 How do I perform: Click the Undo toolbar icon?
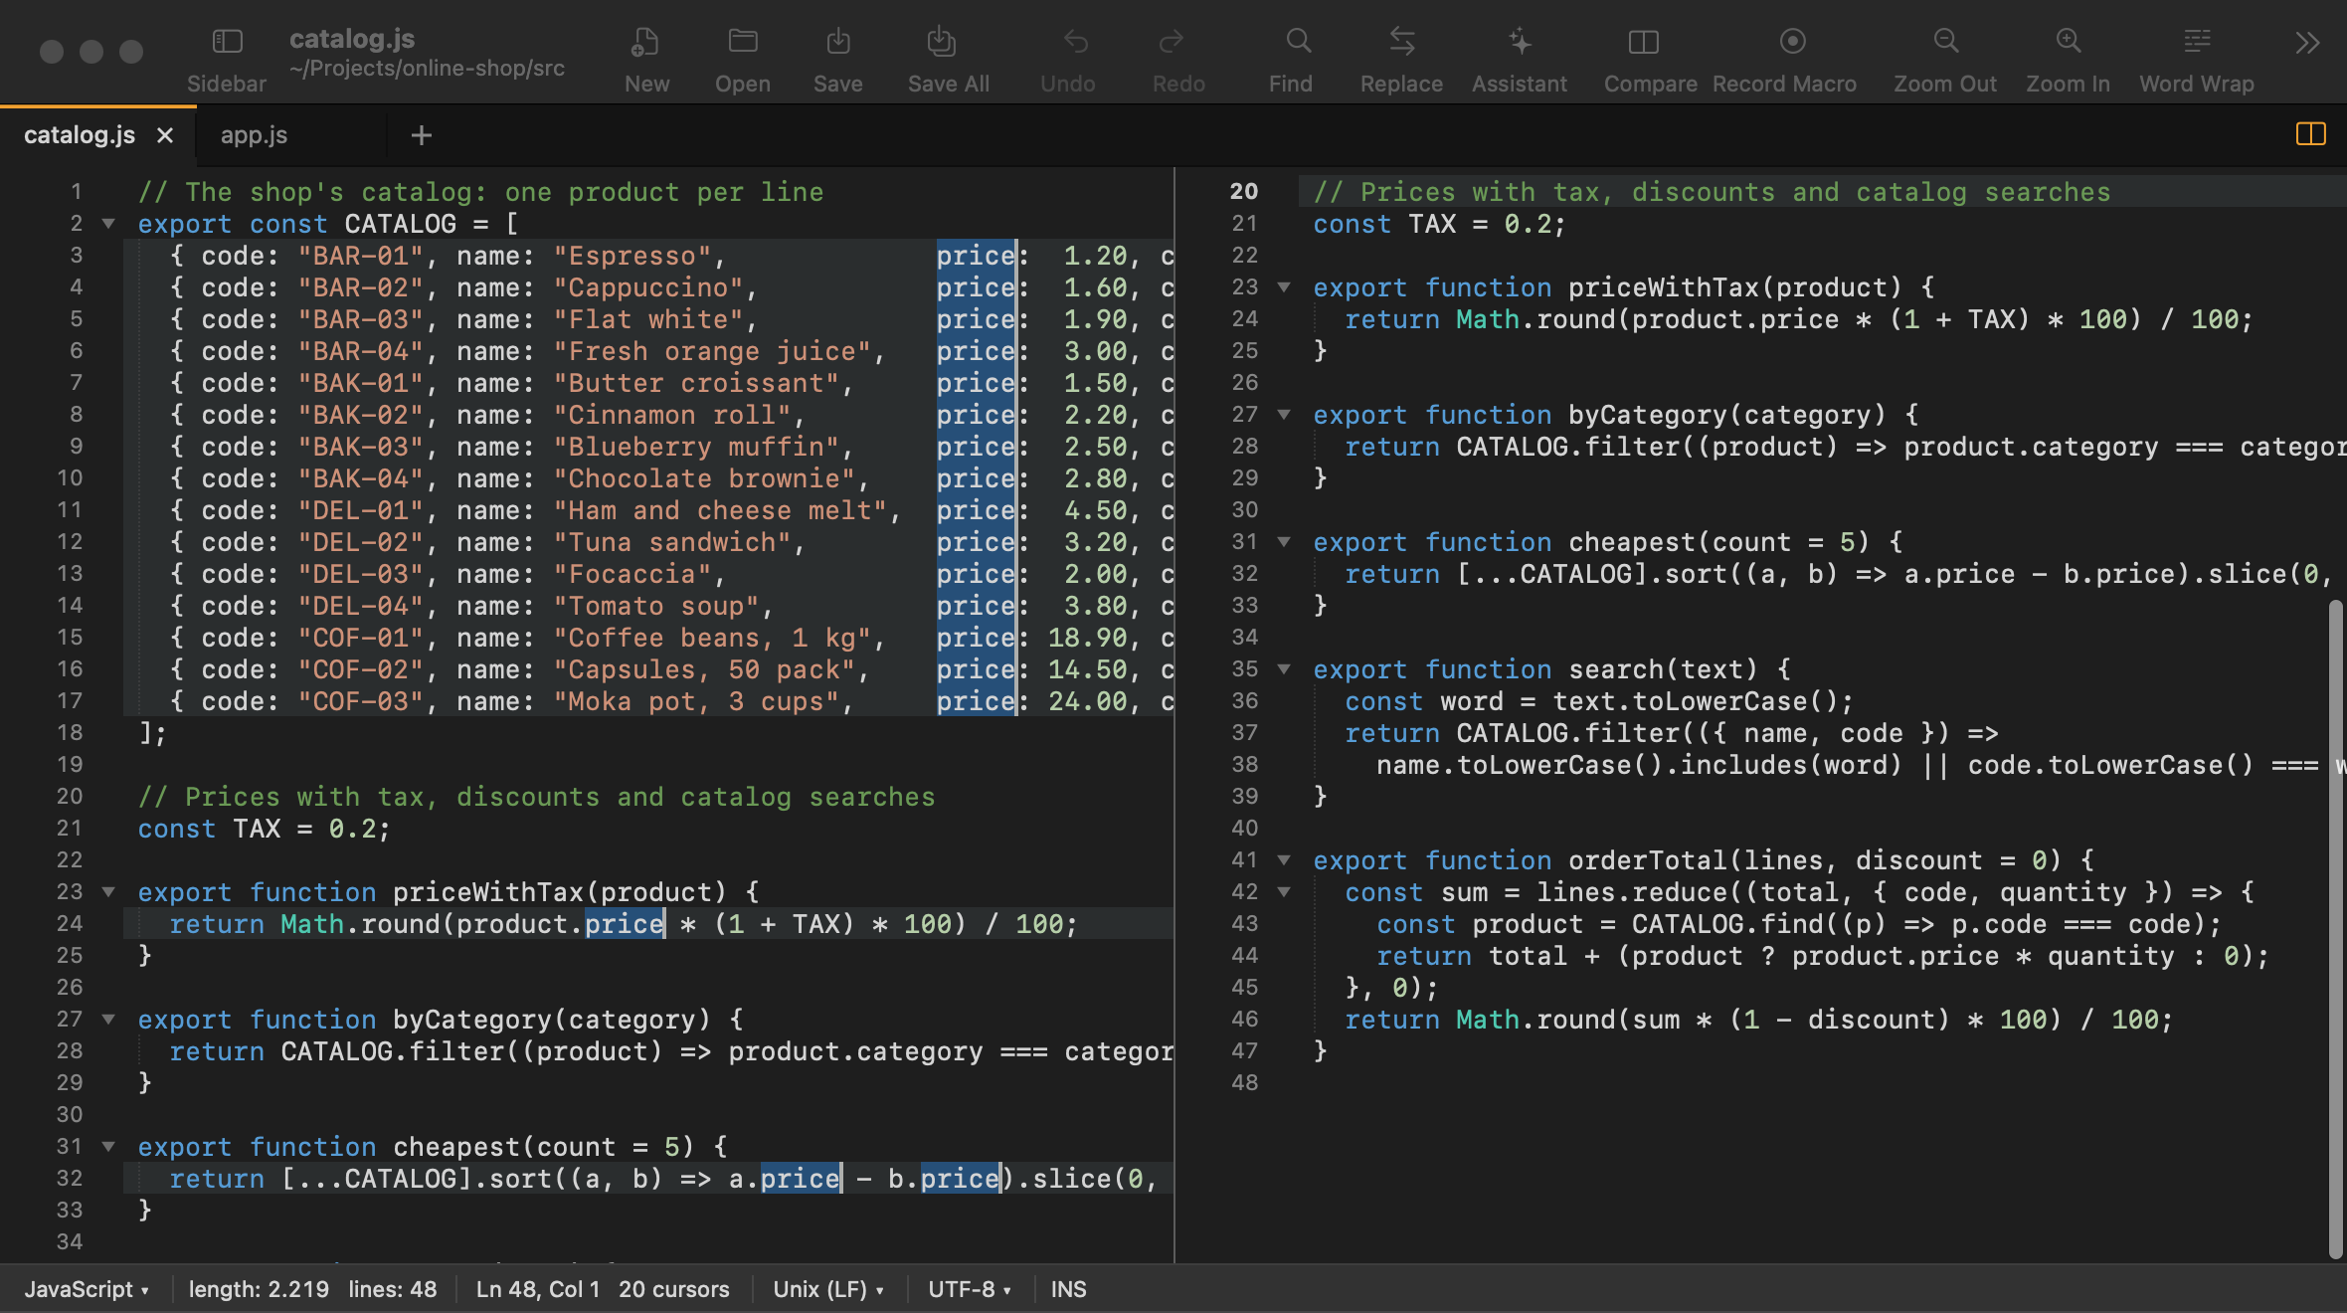[x=1076, y=41]
